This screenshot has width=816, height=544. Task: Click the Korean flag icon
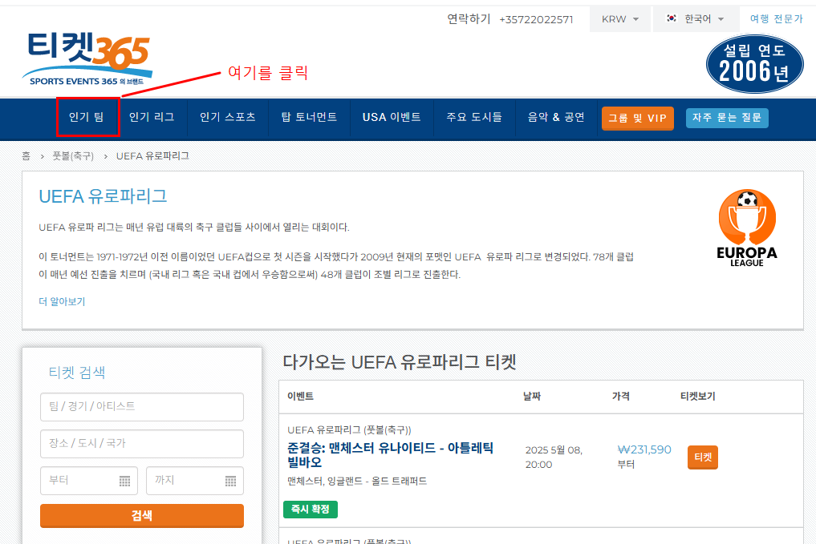pyautogui.click(x=672, y=18)
